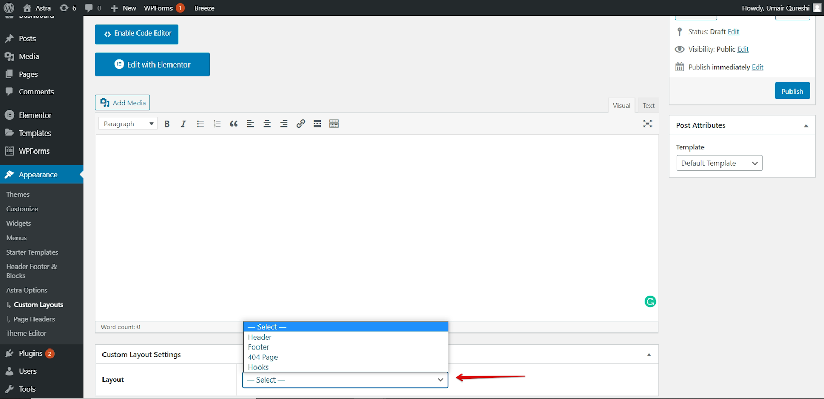Insert the Read More tag
824x399 pixels.
pyautogui.click(x=317, y=124)
